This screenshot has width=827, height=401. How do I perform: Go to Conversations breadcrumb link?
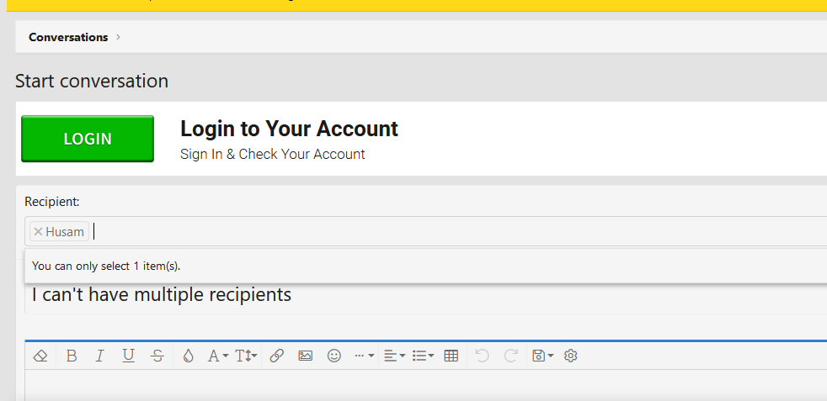tap(68, 37)
